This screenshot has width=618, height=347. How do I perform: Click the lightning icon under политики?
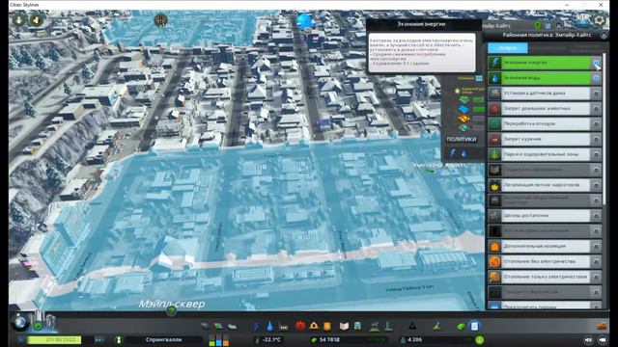click(453, 152)
